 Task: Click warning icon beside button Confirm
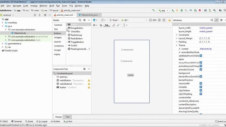coord(89,87)
